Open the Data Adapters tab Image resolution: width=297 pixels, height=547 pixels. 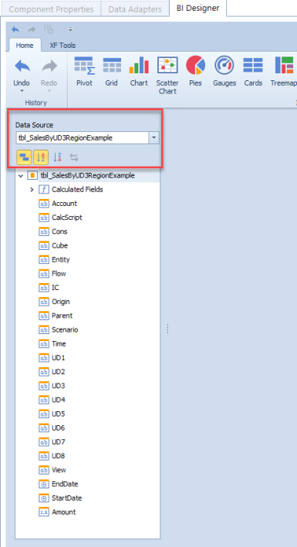click(135, 8)
